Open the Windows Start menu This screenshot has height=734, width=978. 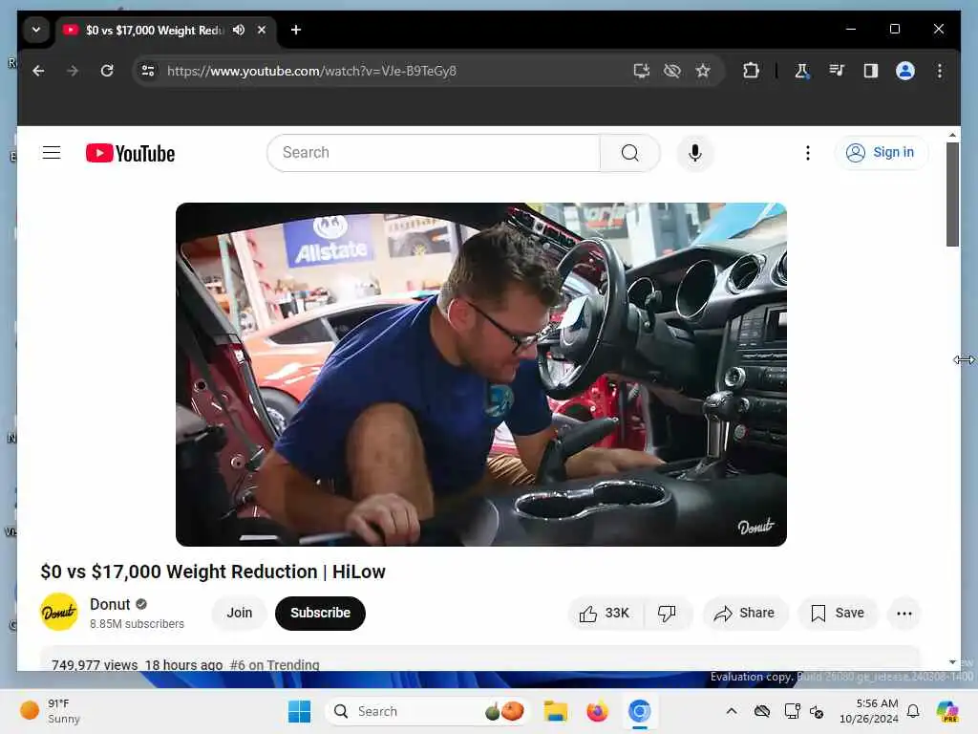[299, 711]
